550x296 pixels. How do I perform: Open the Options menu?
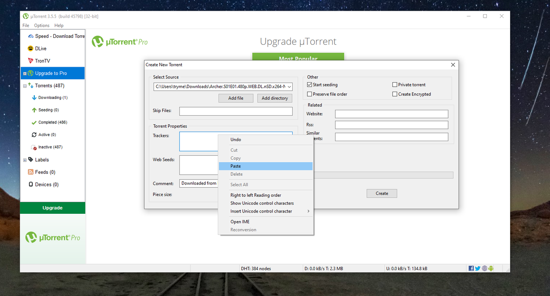pyautogui.click(x=42, y=25)
